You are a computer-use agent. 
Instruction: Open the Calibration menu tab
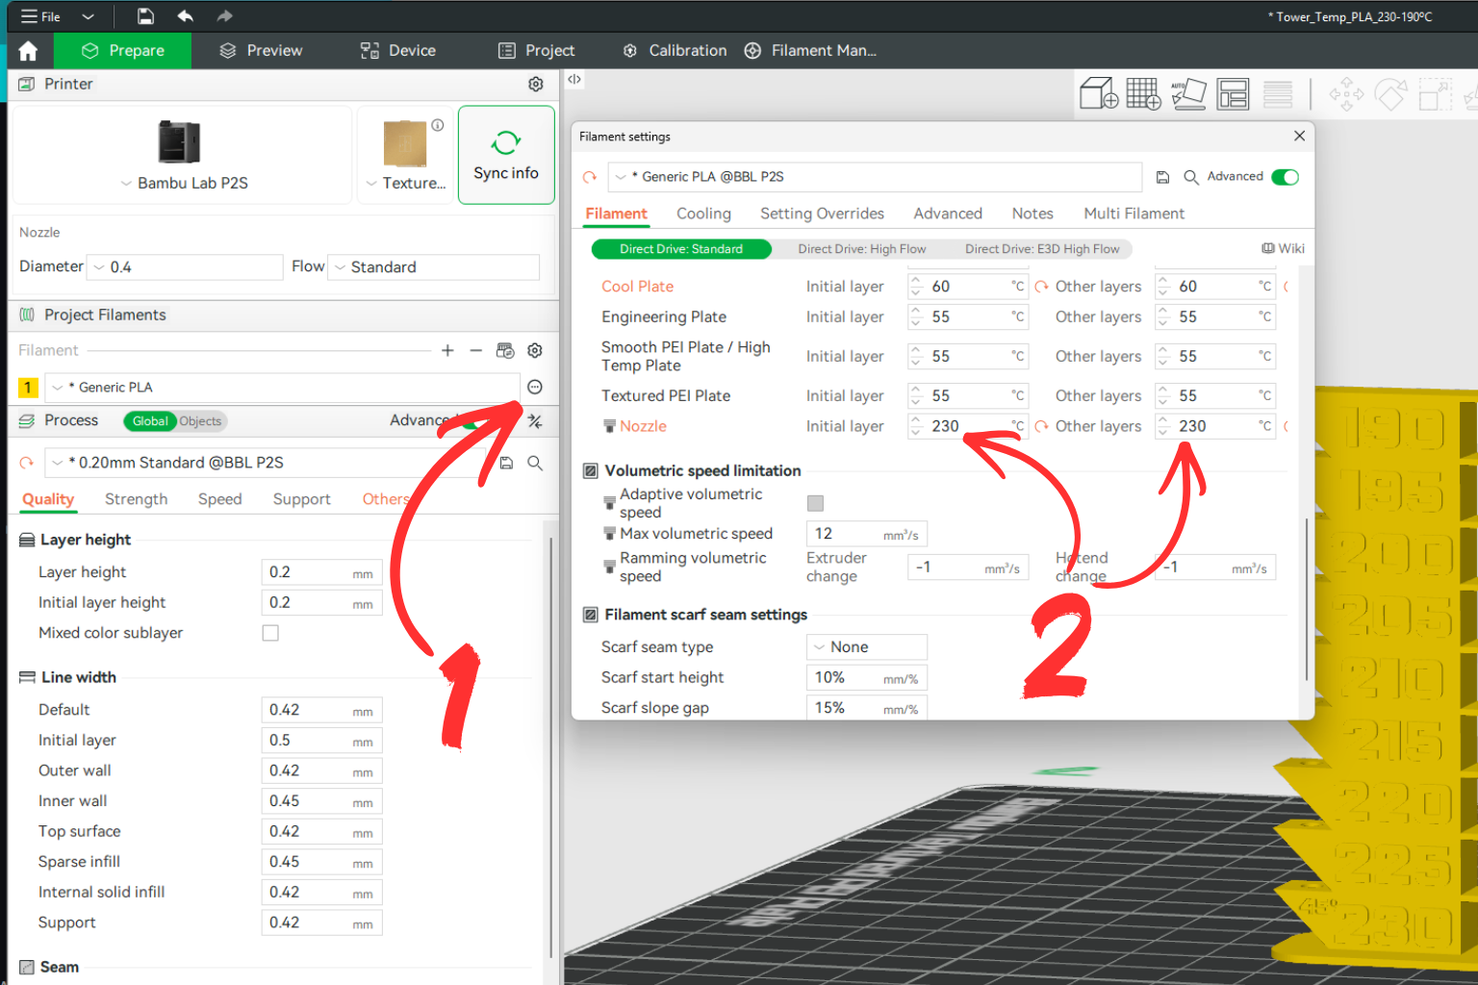click(675, 50)
